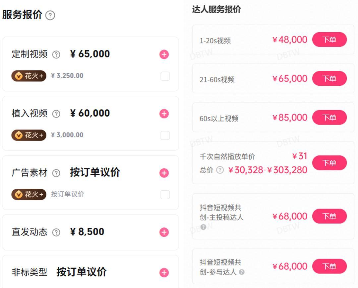The image size is (358, 288).
Task: Click the help icon beside 服务报价 heading
Action: point(50,15)
